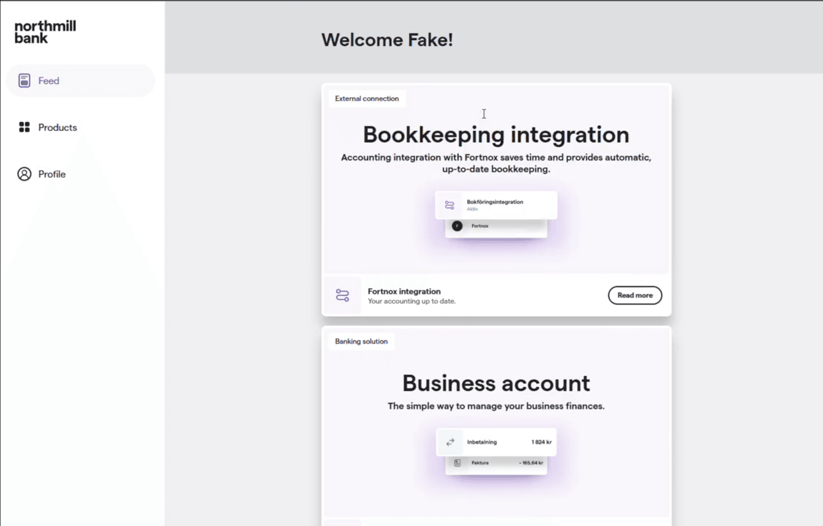Click the 1 824 kr amount in the preview
The height and width of the screenshot is (526, 823).
(541, 442)
